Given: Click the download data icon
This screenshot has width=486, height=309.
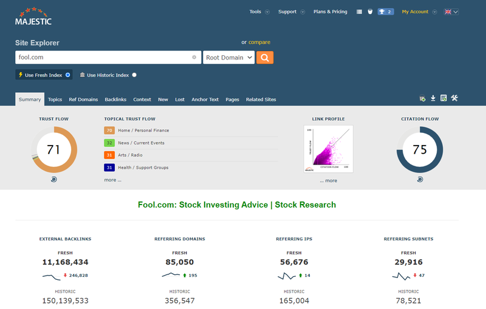Looking at the screenshot, I should (433, 98).
